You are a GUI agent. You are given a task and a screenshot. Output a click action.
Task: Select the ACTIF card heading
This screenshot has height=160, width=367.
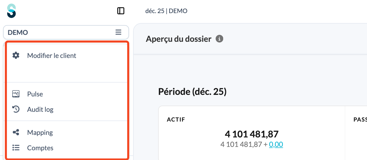click(176, 119)
